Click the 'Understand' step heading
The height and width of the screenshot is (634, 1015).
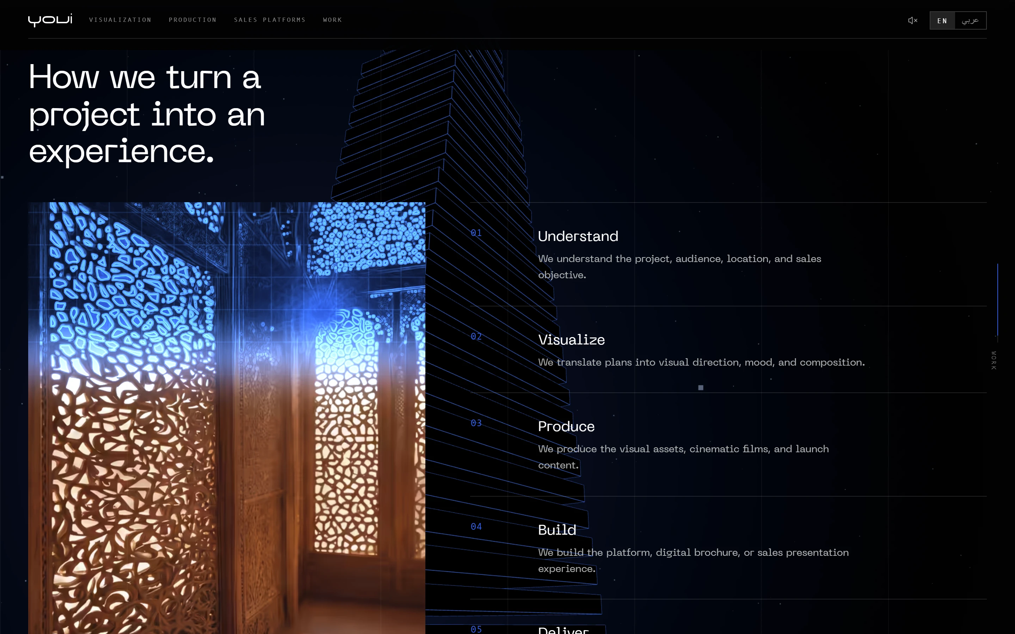pyautogui.click(x=578, y=236)
